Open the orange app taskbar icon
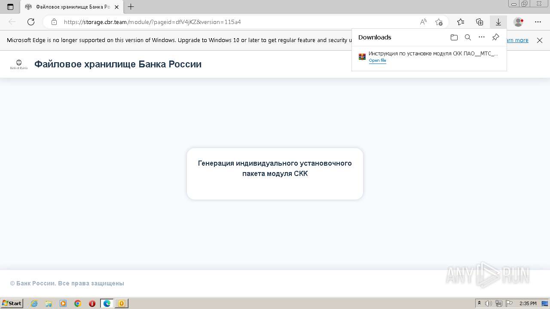 (122, 303)
